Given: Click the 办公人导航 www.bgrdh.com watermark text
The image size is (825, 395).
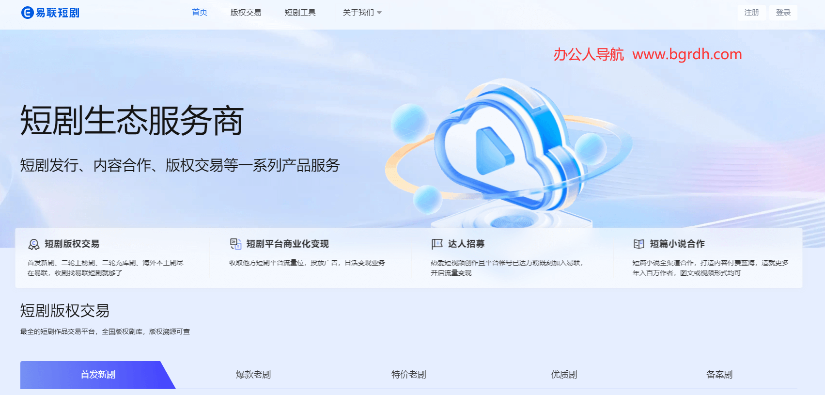Looking at the screenshot, I should pyautogui.click(x=647, y=54).
